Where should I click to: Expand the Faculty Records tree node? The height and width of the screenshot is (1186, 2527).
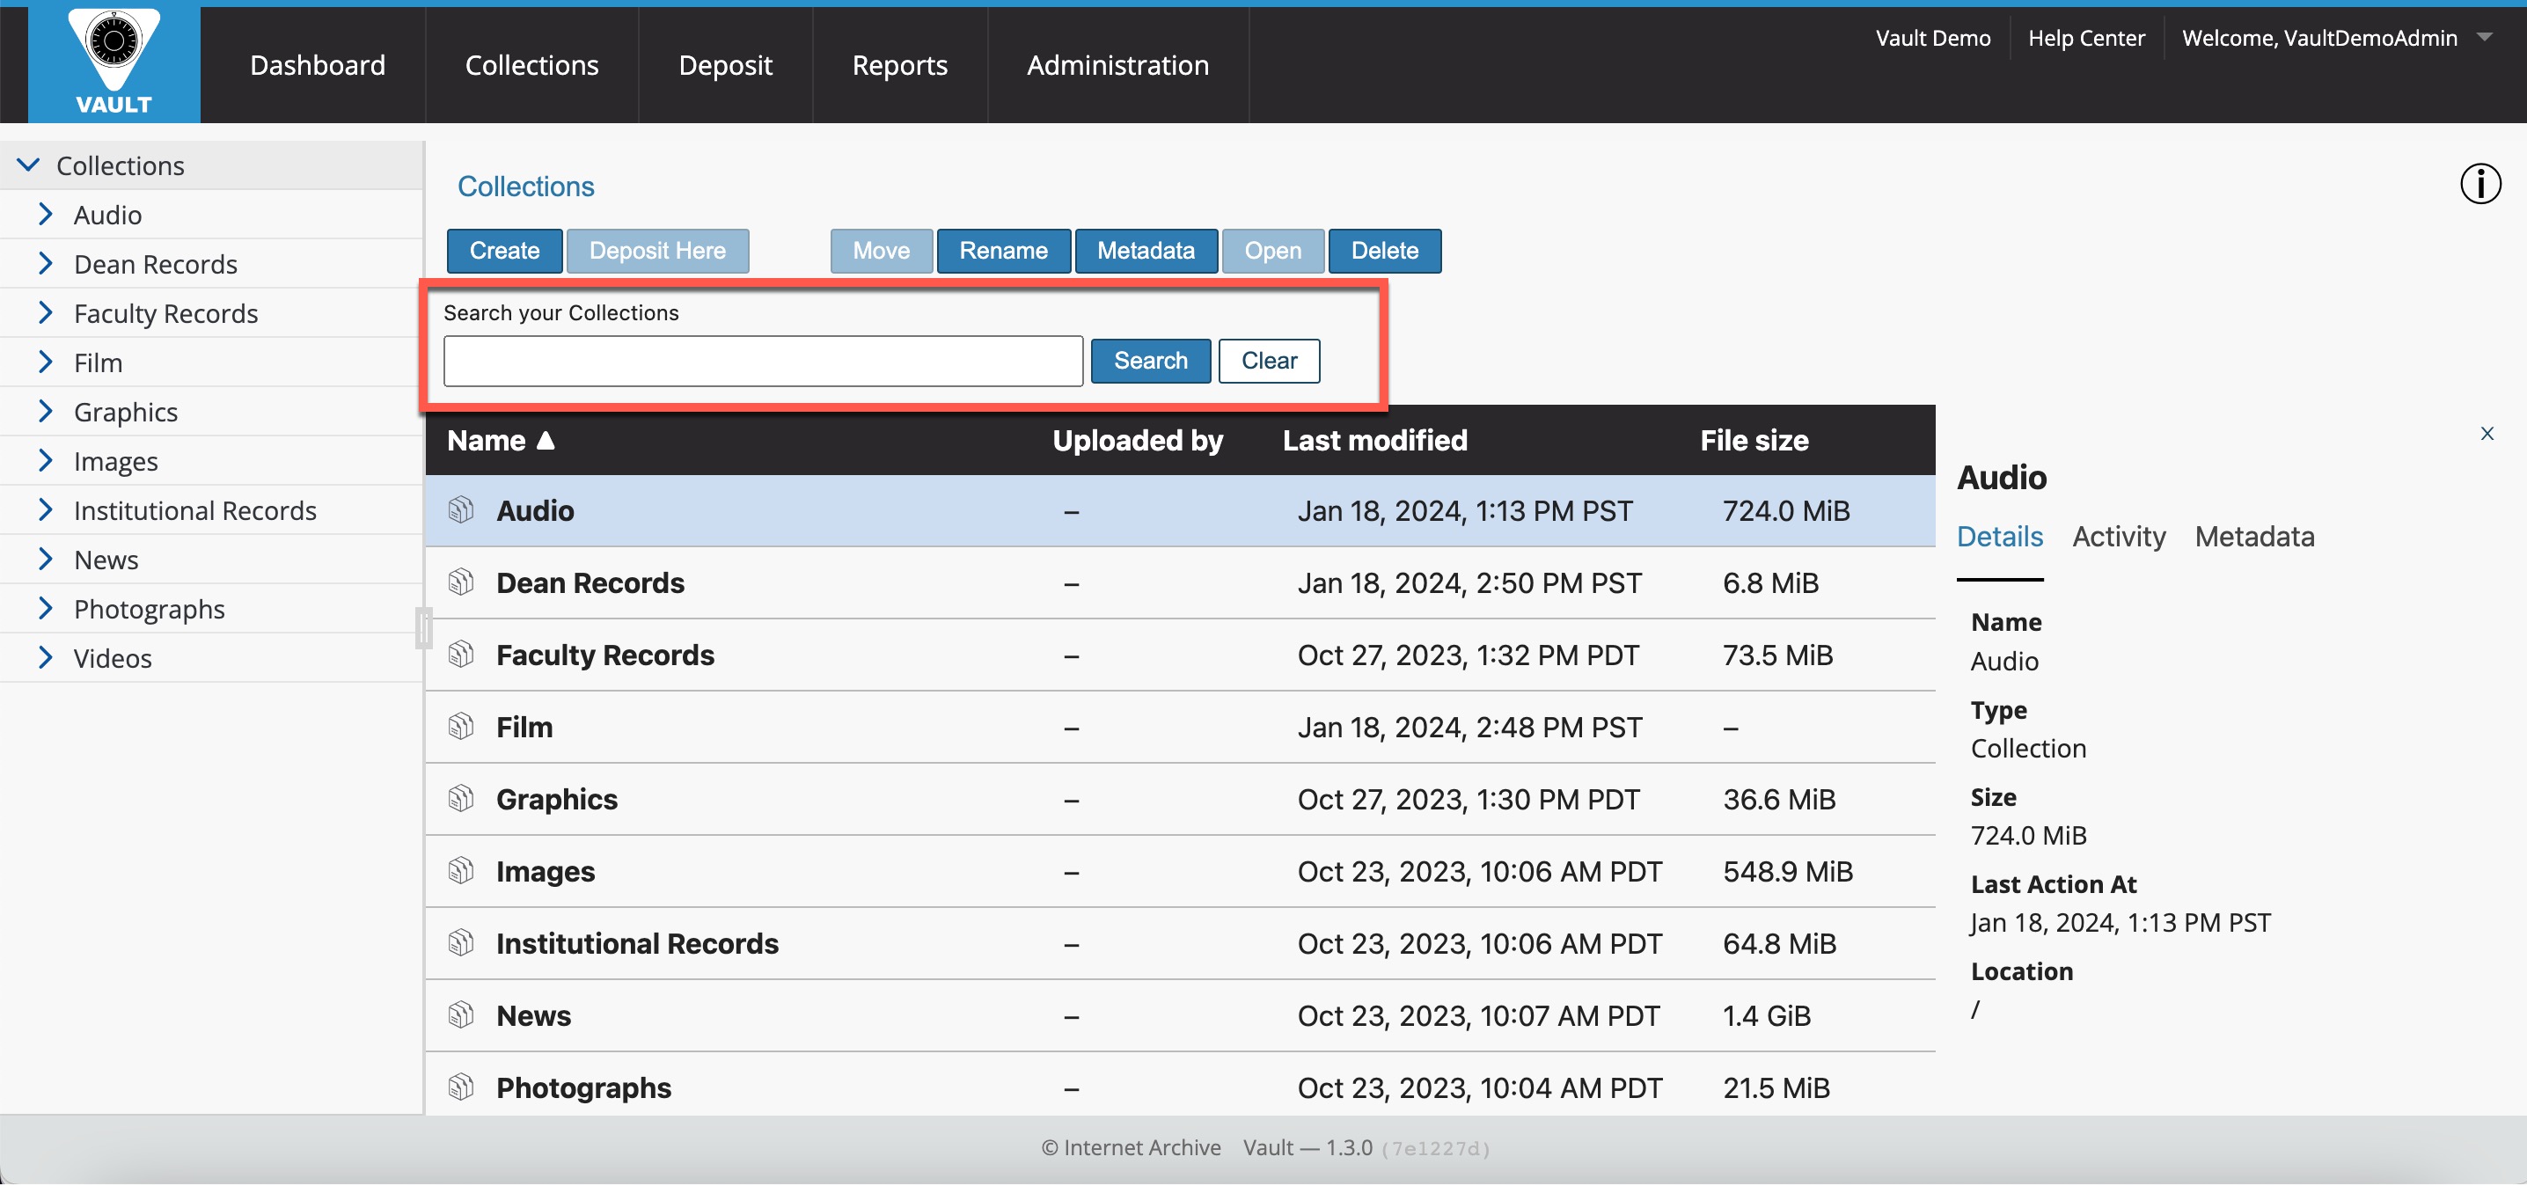coord(45,313)
